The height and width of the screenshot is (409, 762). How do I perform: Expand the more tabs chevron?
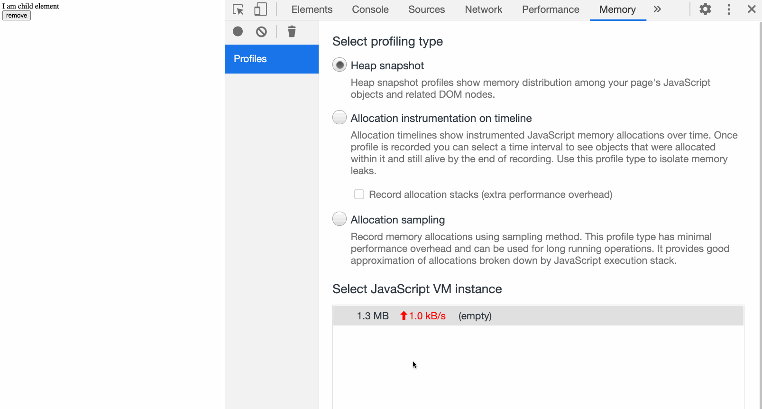tap(657, 9)
